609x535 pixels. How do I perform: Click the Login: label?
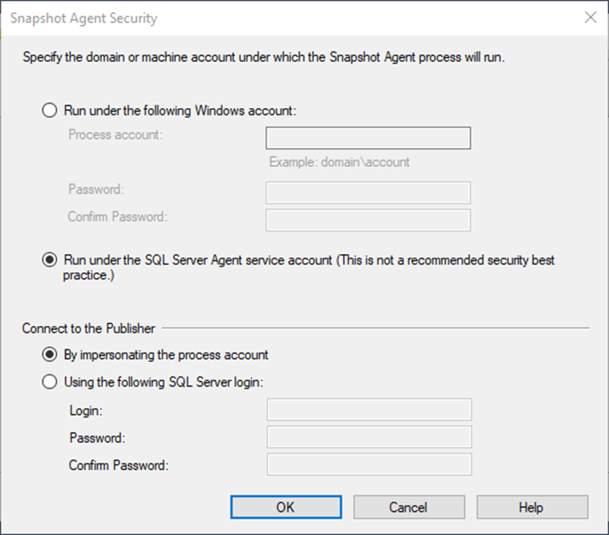coord(86,410)
